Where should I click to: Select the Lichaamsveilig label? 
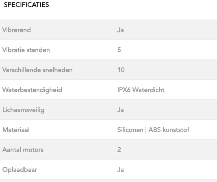pyautogui.click(x=24, y=110)
